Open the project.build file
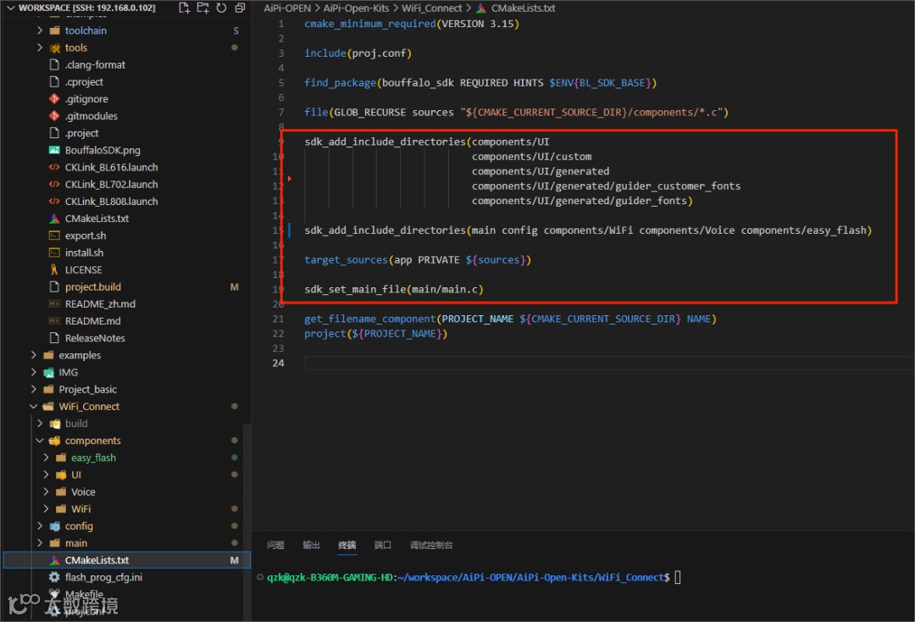The height and width of the screenshot is (622, 915). point(93,286)
